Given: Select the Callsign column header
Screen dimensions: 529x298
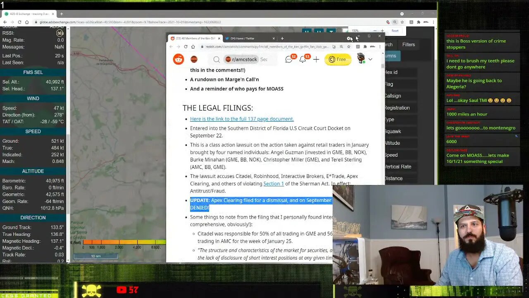Looking at the screenshot, I should (393, 96).
